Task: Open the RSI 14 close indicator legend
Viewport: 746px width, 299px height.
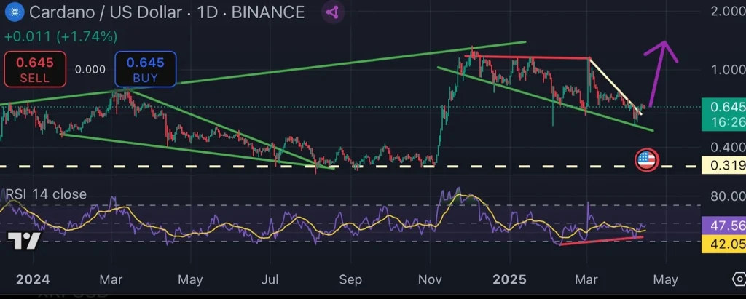Action: 46,194
